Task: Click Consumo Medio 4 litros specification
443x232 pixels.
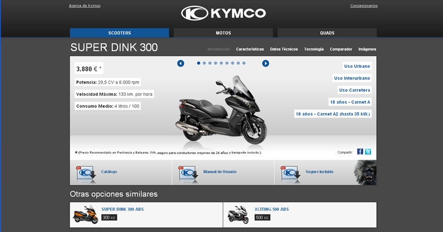Action: [x=108, y=106]
